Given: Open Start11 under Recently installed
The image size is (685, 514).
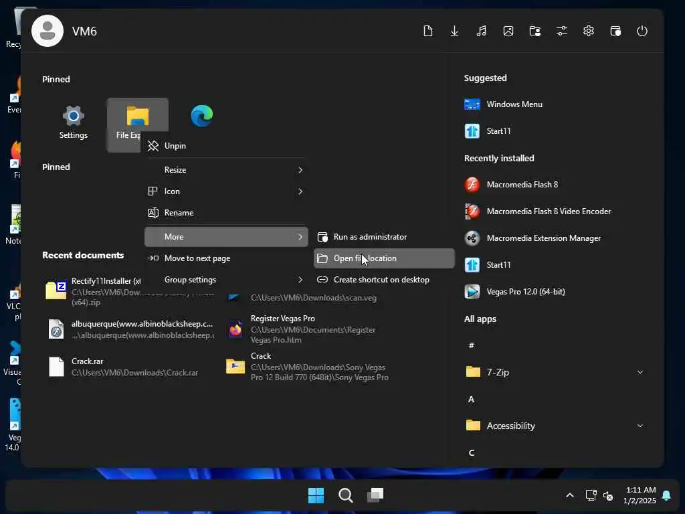Looking at the screenshot, I should [488, 265].
